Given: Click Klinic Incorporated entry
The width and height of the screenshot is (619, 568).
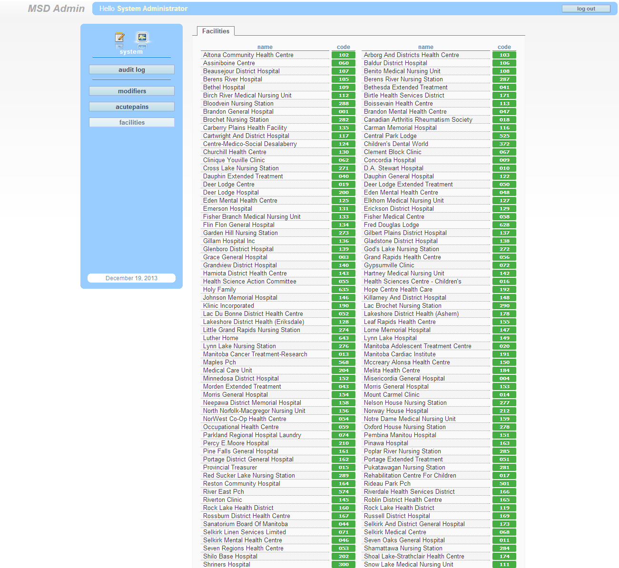Looking at the screenshot, I should click(228, 305).
